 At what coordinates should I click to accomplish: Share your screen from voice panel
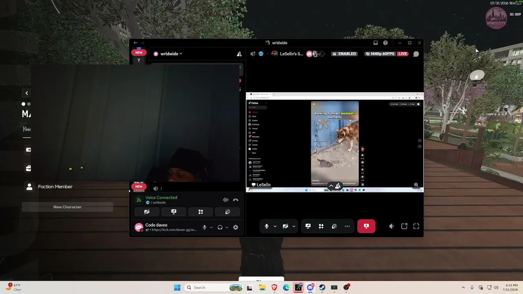click(174, 212)
